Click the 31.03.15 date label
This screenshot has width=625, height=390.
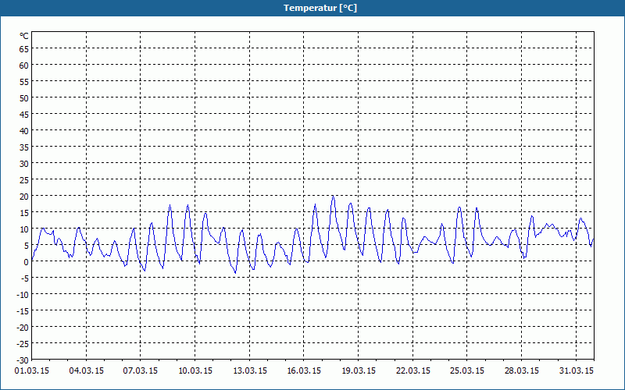577,370
